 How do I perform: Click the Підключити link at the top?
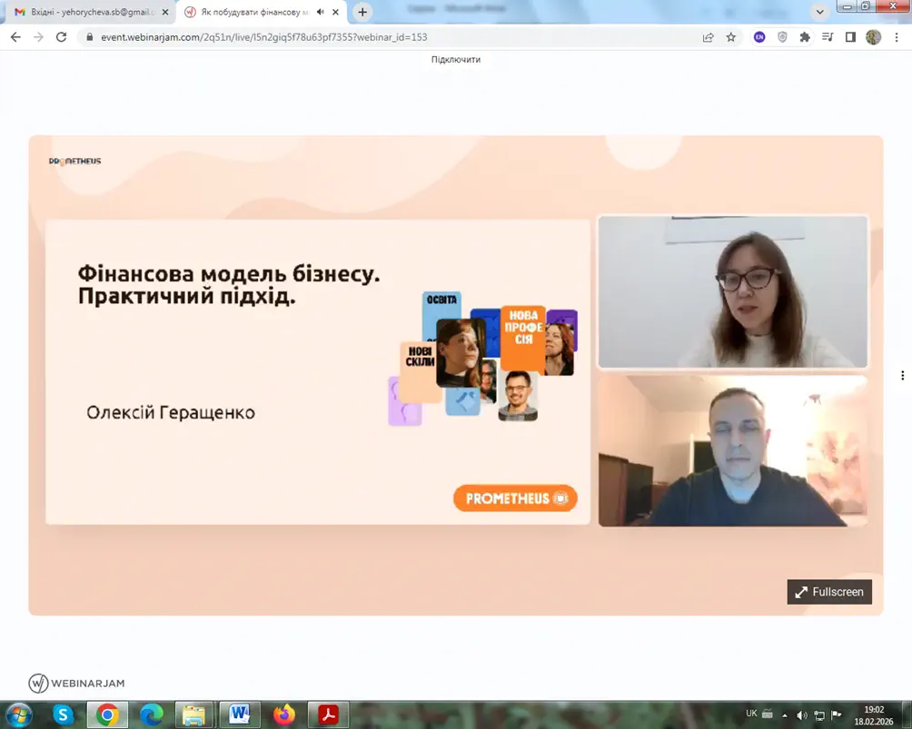(455, 59)
